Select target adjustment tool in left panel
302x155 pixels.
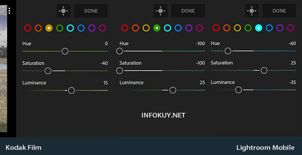[63, 11]
